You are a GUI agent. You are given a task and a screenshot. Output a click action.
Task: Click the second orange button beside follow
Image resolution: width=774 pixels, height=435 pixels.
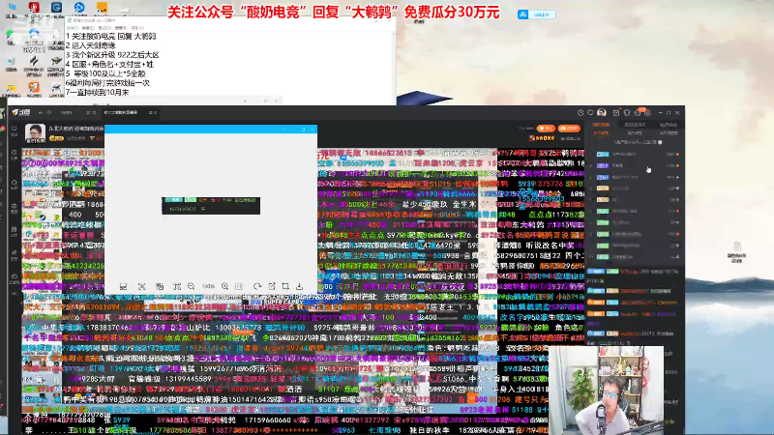tap(569, 129)
